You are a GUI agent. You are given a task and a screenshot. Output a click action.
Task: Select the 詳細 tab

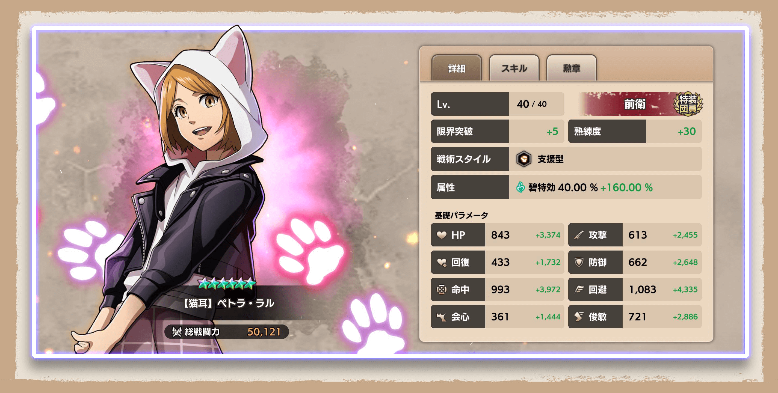click(x=457, y=68)
